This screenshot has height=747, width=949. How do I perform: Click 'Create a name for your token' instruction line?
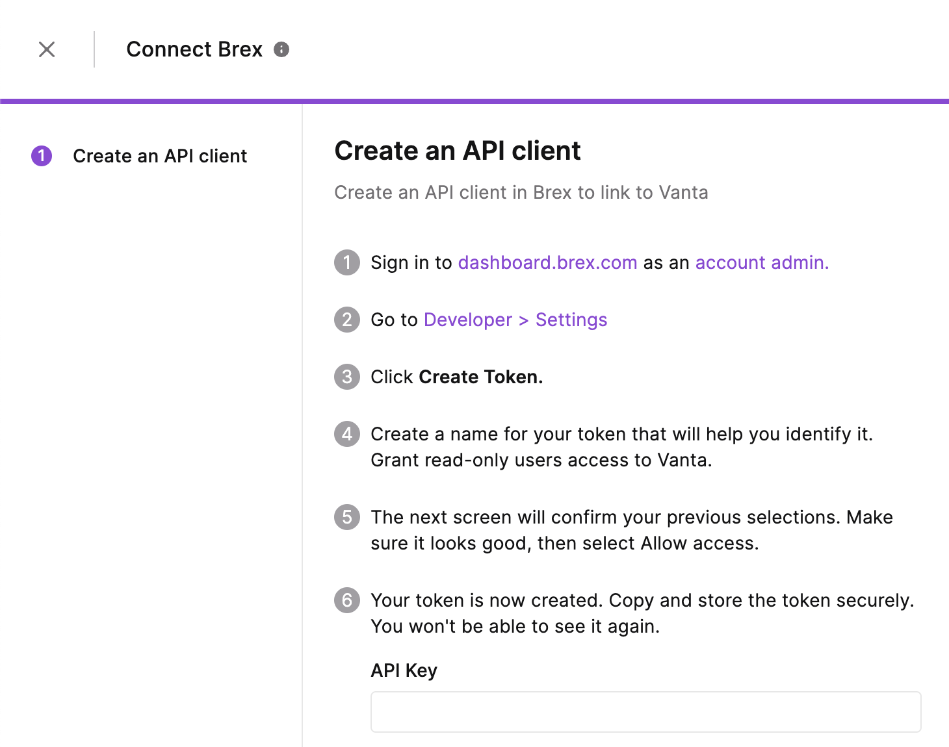point(621,434)
